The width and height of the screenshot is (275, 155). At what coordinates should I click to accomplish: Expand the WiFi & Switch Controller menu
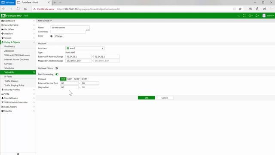click(18, 102)
